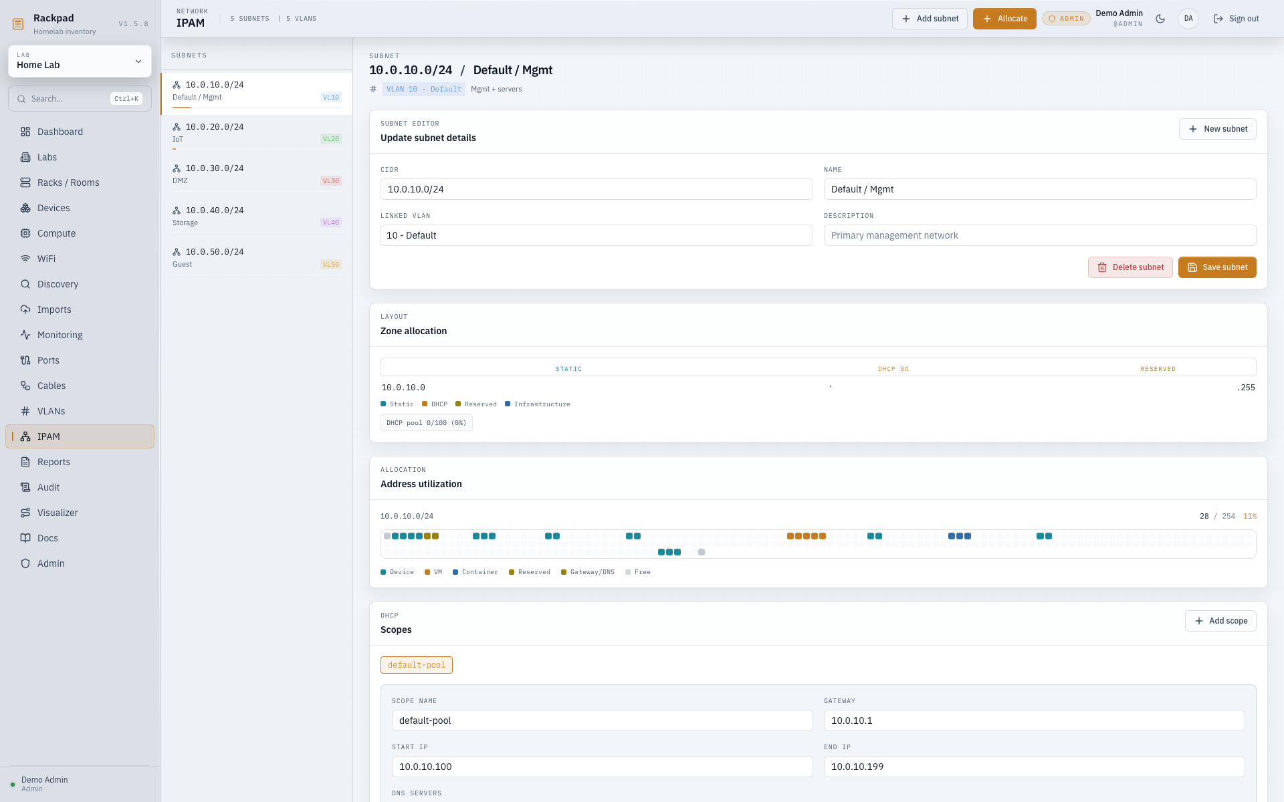Toggle dark mode moon icon

point(1160,19)
